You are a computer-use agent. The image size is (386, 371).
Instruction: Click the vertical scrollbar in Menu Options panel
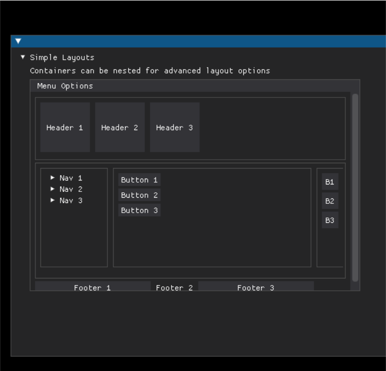pyautogui.click(x=355, y=187)
